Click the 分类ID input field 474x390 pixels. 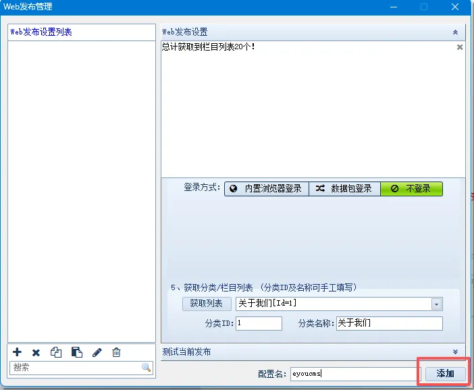[x=258, y=323]
